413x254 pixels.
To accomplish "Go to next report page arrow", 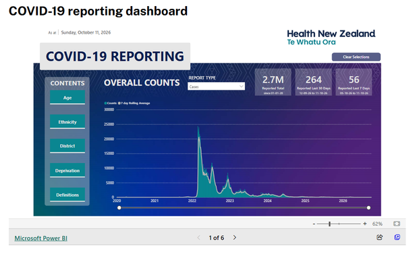I will pos(235,238).
